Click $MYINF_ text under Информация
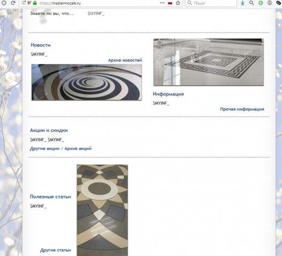Viewport: 282px width, 256px height. [x=161, y=103]
